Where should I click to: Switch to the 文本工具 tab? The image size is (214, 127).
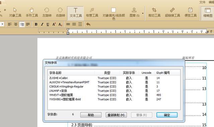pyautogui.click(x=76, y=13)
